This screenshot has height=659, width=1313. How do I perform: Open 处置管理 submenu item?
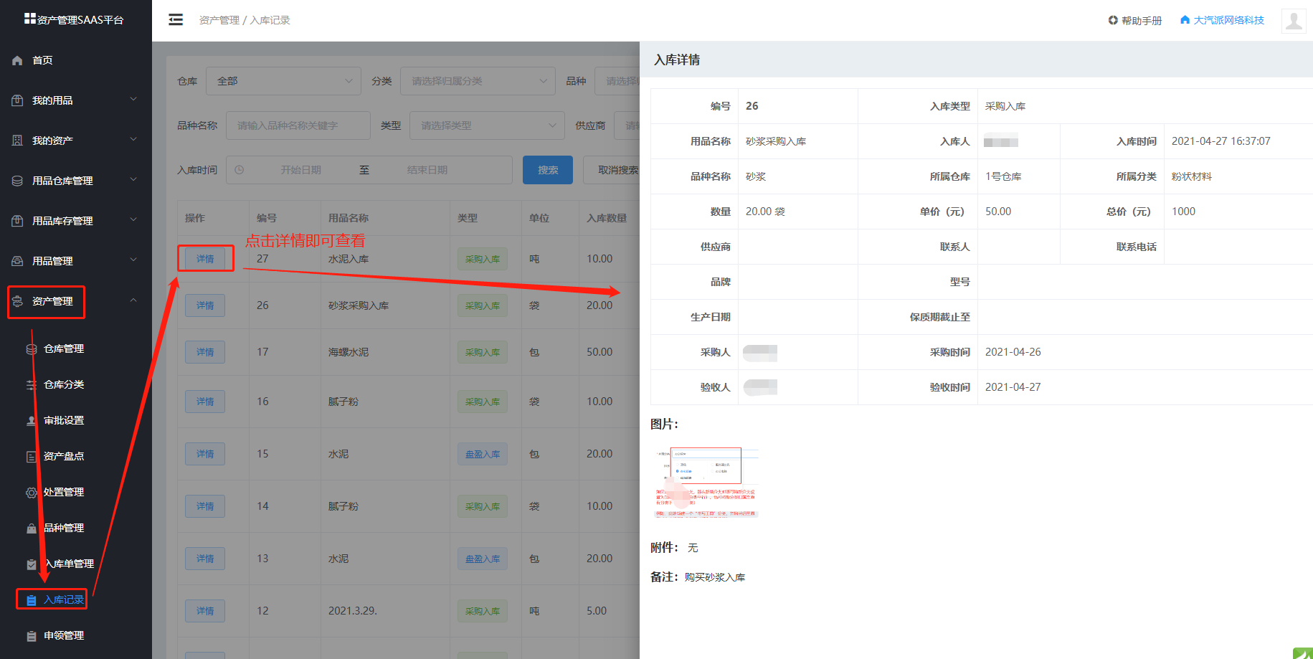(64, 492)
